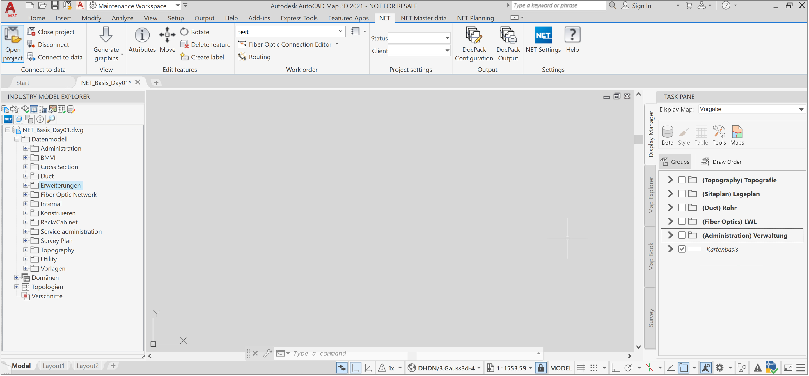Screen dimensions: 809x376
Task: Click Close project button
Action: pos(51,32)
